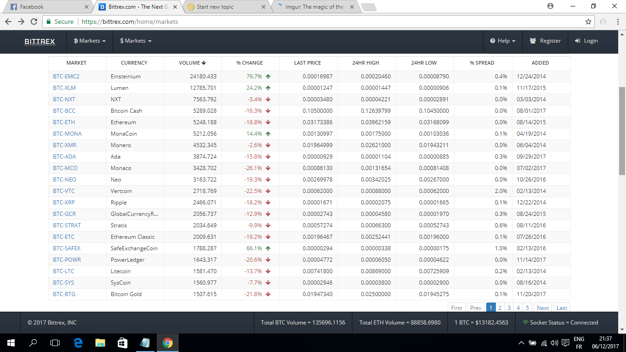Open the BTC-ADA market link
626x352 pixels.
click(x=65, y=157)
